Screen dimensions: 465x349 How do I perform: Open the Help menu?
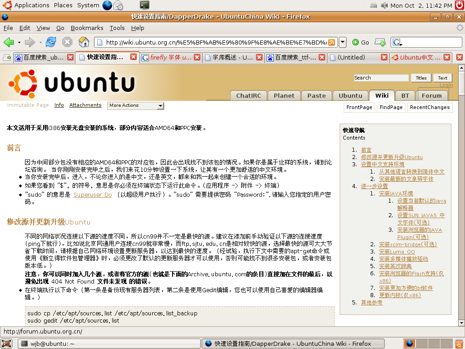(138, 28)
